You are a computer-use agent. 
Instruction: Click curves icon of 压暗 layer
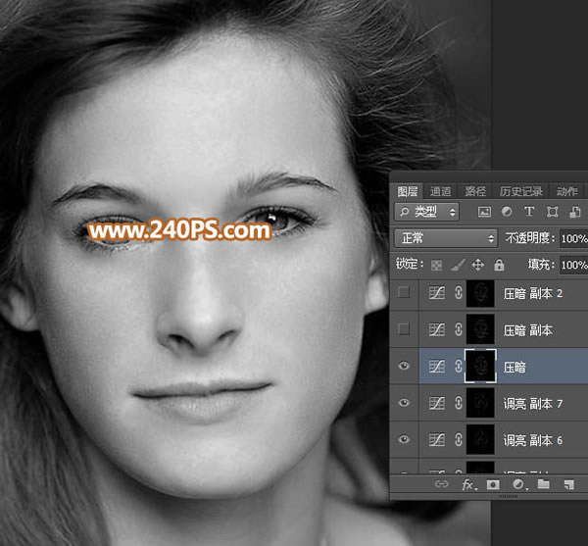tap(437, 366)
